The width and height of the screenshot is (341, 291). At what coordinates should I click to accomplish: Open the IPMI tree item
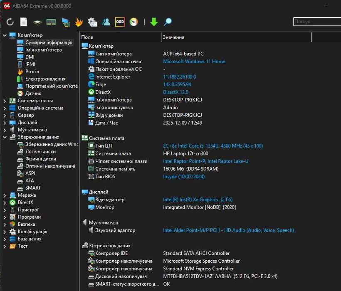(30, 64)
